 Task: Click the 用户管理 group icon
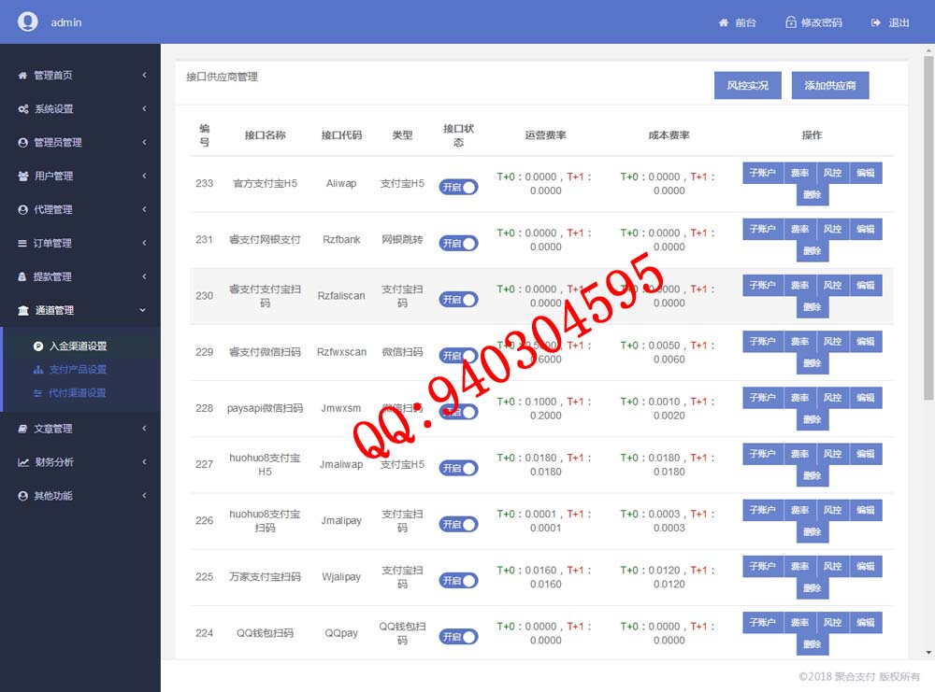tap(22, 176)
